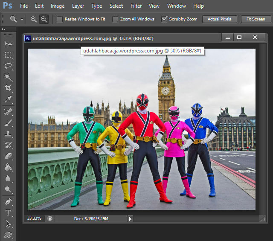
Task: Click the document status bar preview icon
Action: [50, 218]
